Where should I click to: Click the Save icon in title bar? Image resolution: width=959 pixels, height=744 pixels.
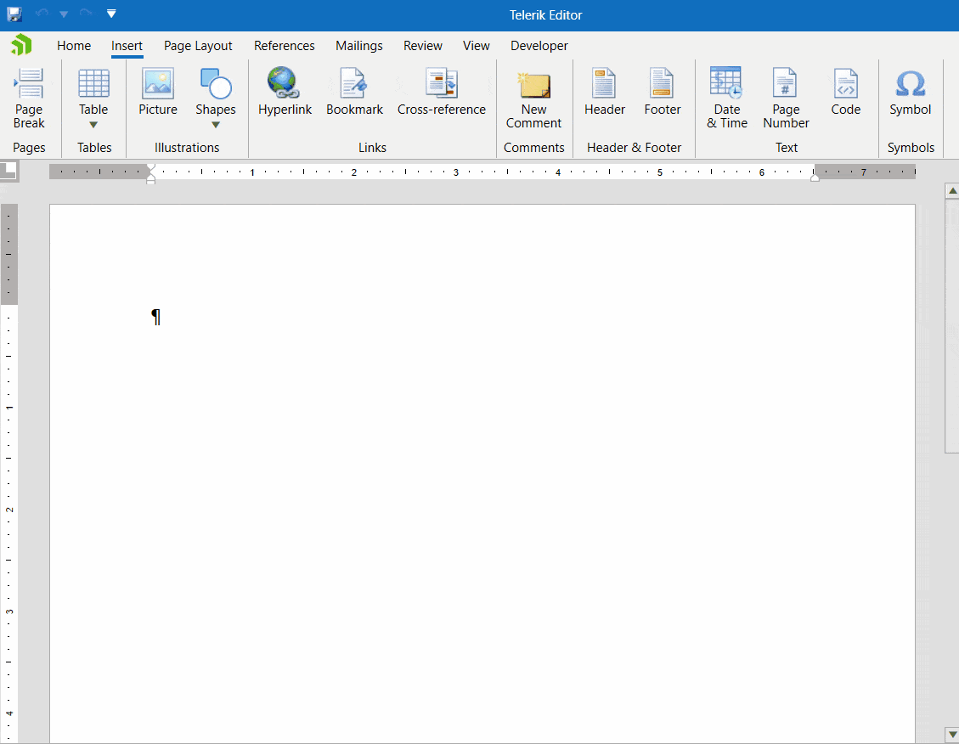[14, 14]
